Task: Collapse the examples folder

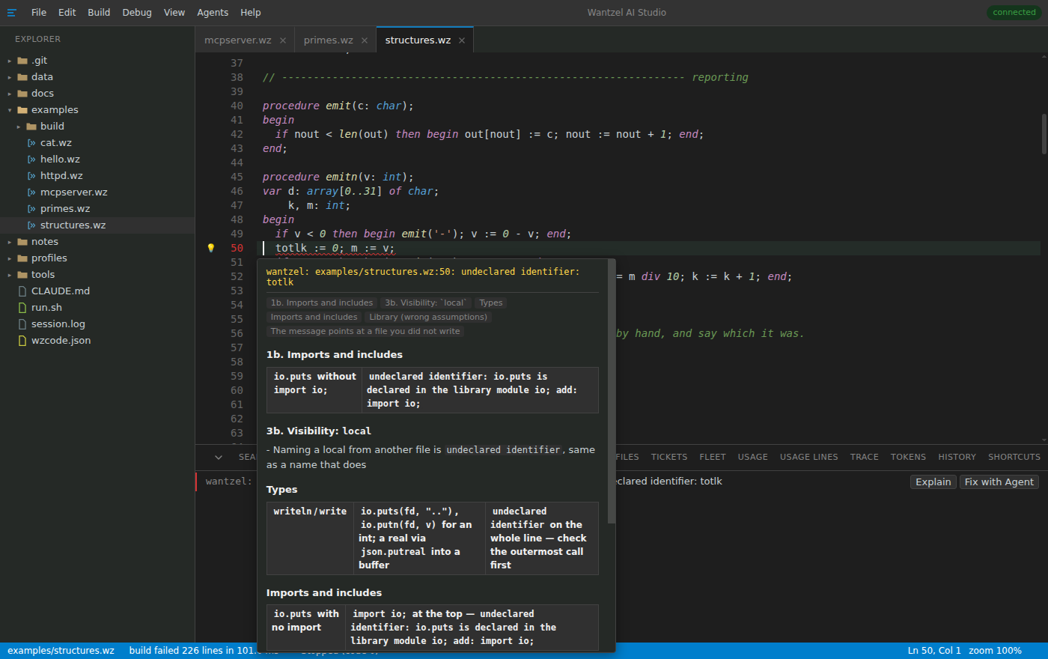Action: [10, 110]
